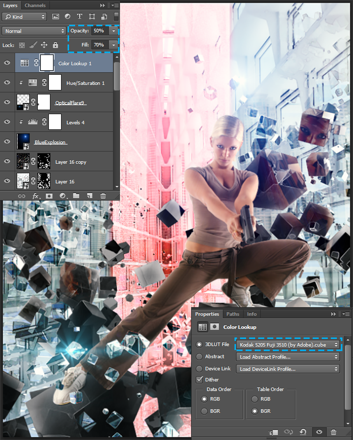Open the Load Abstract Profile dropdown
Screen dimensions: 353x440
coord(288,357)
